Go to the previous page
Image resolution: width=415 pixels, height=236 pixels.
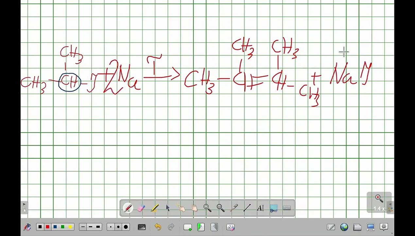coord(201,227)
